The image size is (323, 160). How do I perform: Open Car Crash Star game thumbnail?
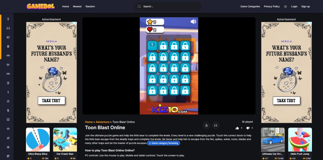[x=65, y=140]
